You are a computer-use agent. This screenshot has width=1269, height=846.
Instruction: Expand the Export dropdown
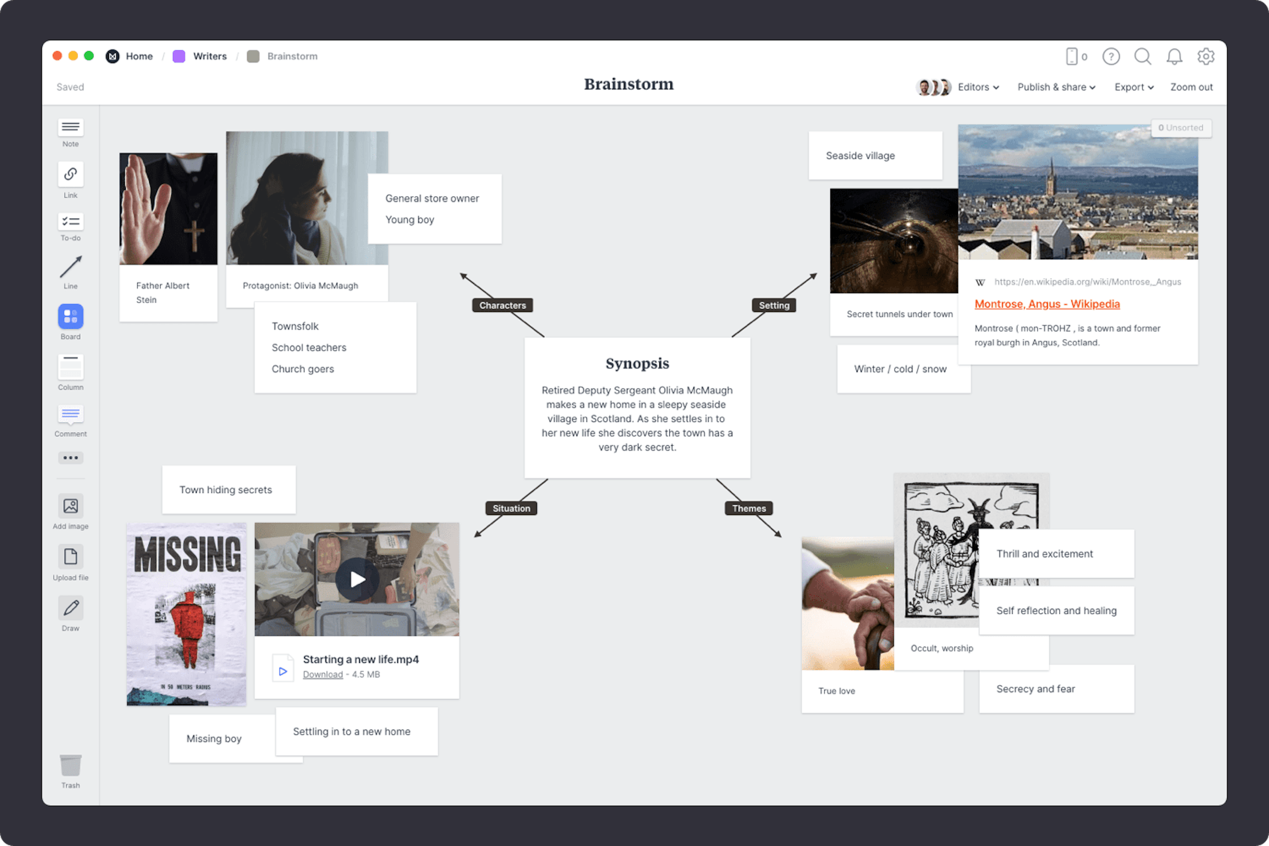click(x=1133, y=87)
